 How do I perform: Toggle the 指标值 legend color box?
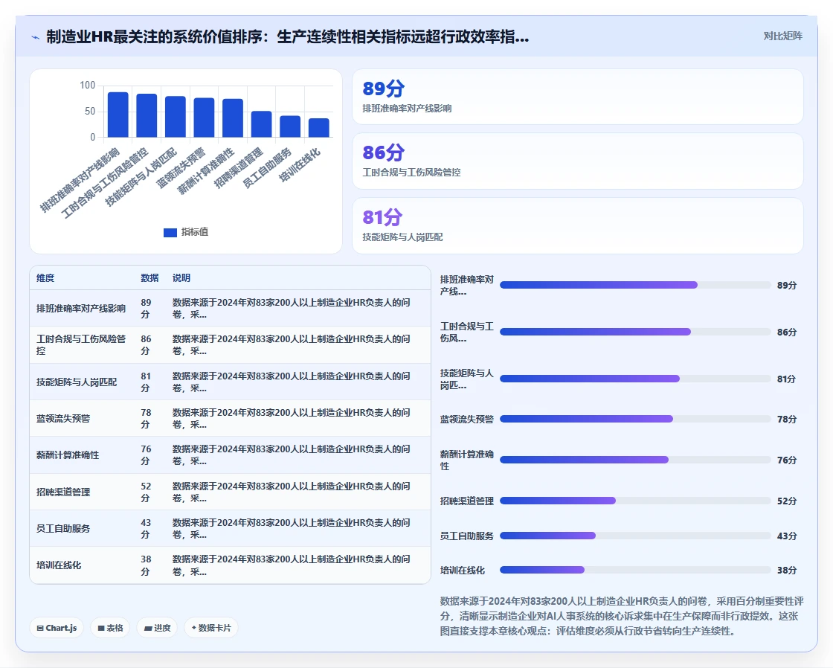[170, 232]
